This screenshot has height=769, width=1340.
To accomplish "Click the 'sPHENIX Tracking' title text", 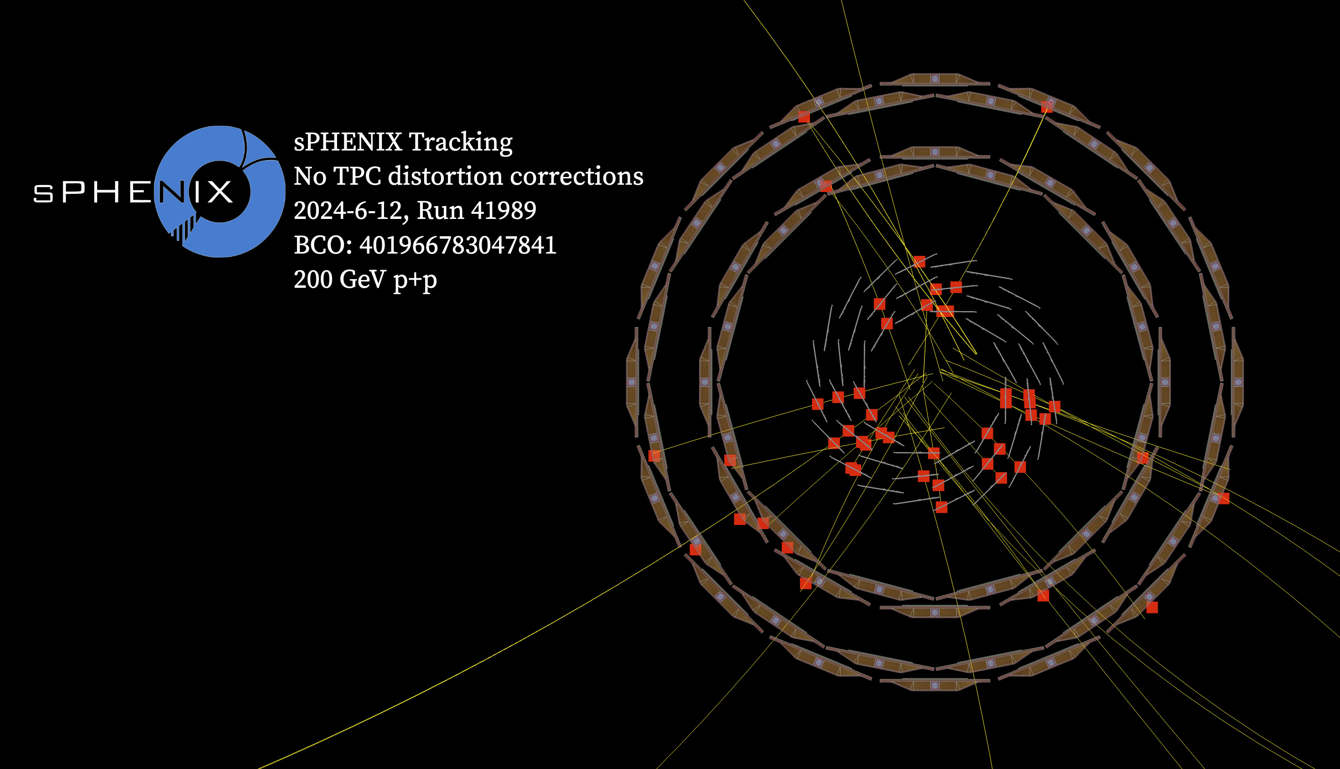I will tap(403, 142).
